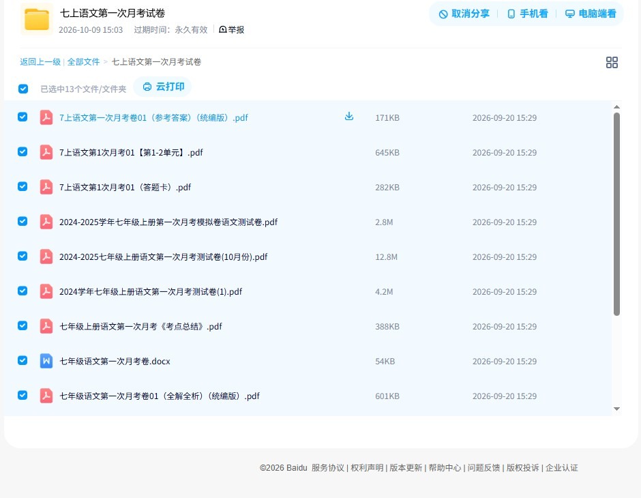The height and width of the screenshot is (498, 641).
Task: Open 2024学年七年级上册语文第一次月考测试卷(1).pdf
Action: tap(151, 291)
